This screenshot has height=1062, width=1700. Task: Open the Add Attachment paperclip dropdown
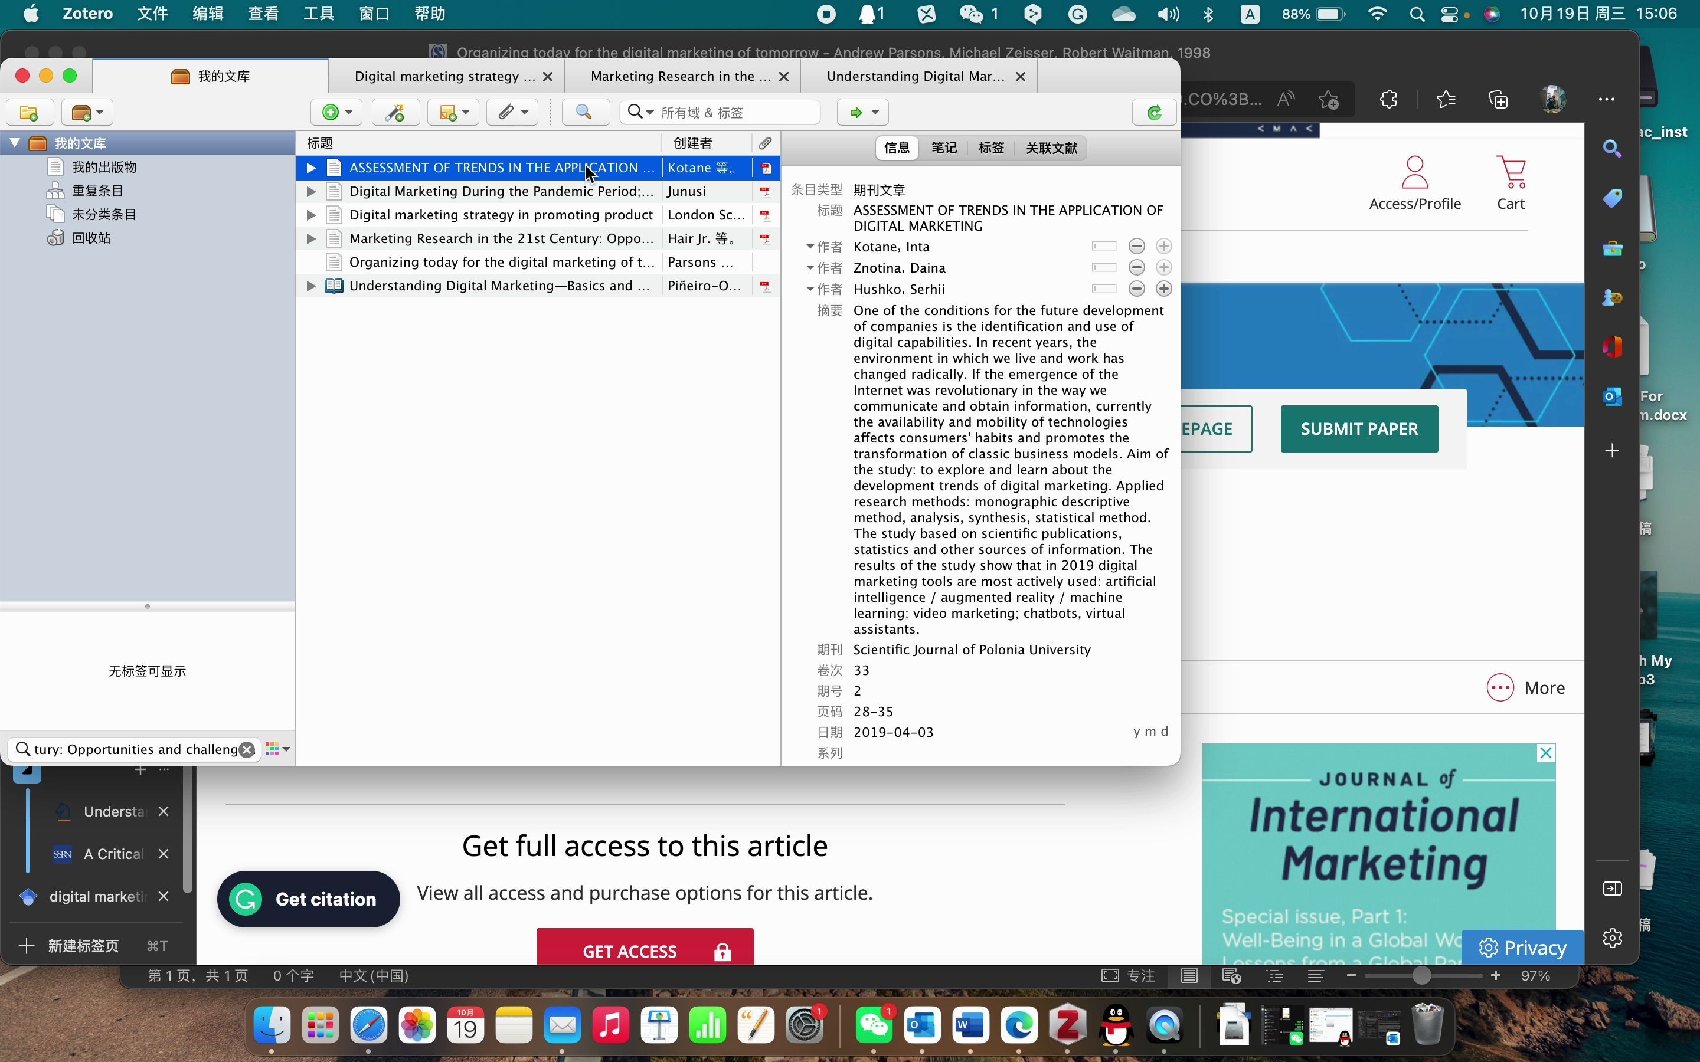point(512,112)
